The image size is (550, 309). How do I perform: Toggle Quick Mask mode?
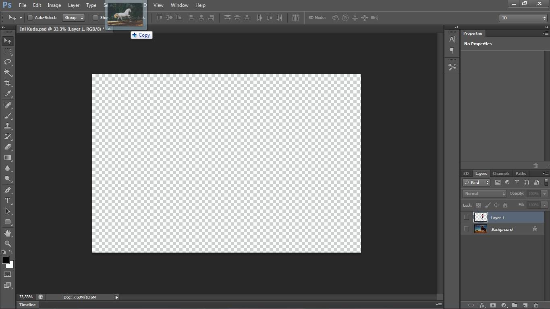pyautogui.click(x=8, y=274)
